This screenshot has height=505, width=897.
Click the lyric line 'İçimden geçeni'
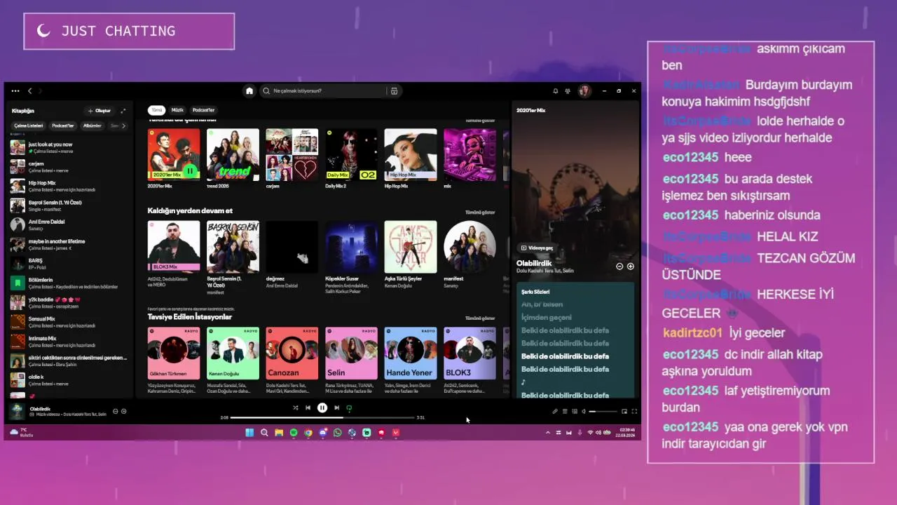[547, 317]
